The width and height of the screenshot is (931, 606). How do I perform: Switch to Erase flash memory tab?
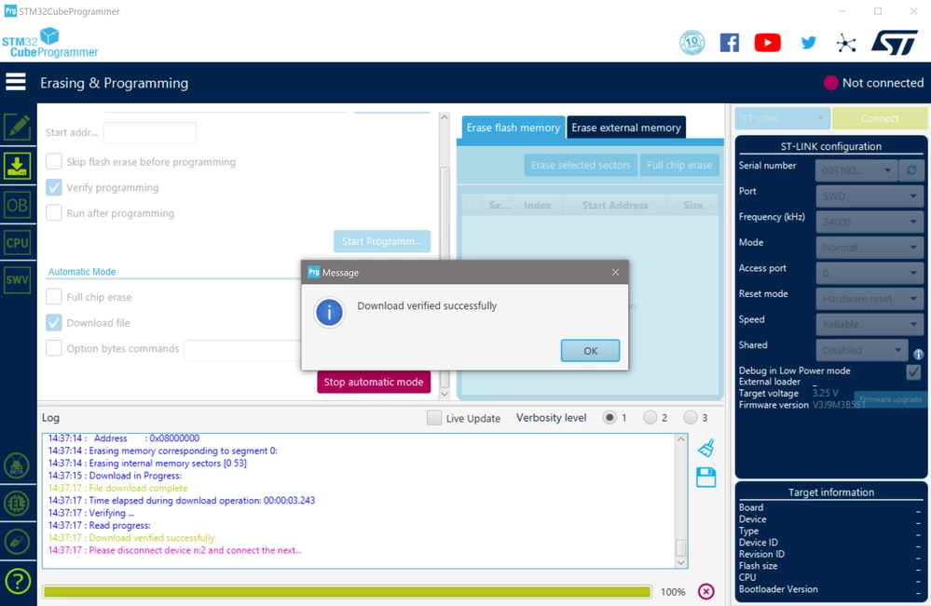pos(513,128)
